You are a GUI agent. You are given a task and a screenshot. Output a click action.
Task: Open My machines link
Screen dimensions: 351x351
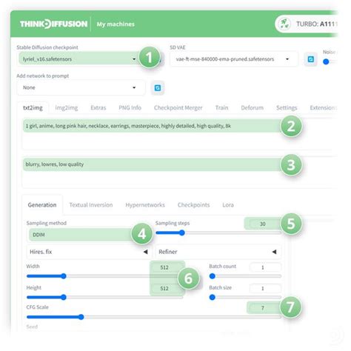pyautogui.click(x=116, y=24)
